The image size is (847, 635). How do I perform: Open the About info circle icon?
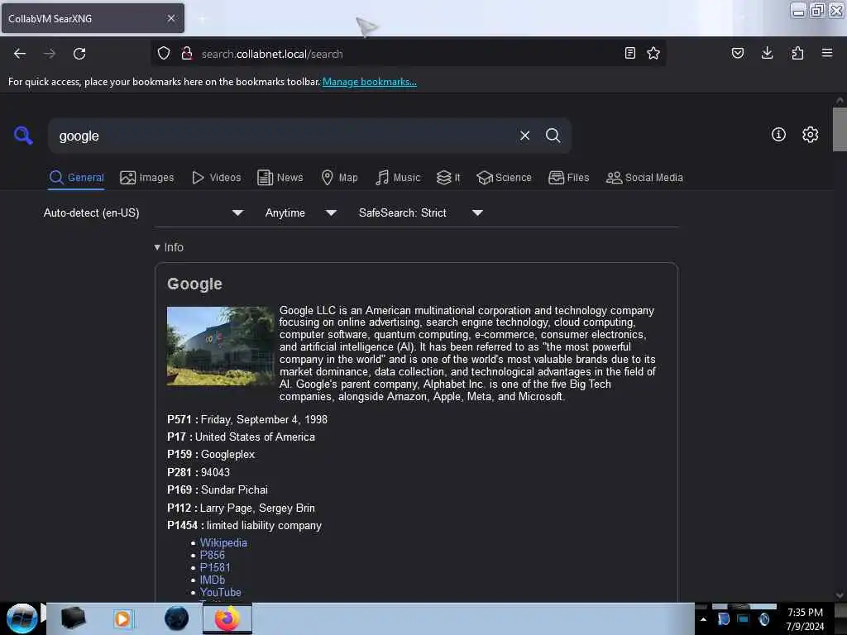click(778, 135)
